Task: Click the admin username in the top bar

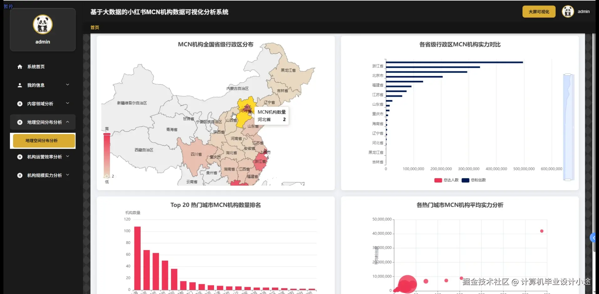Action: pyautogui.click(x=584, y=12)
